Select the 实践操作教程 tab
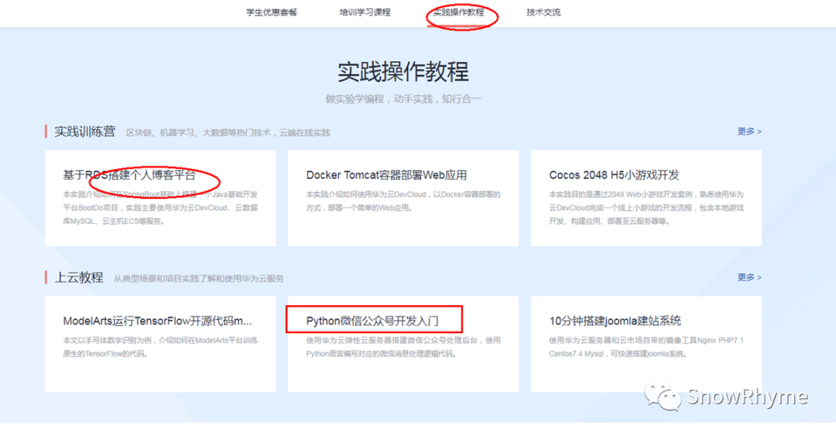 point(458,12)
